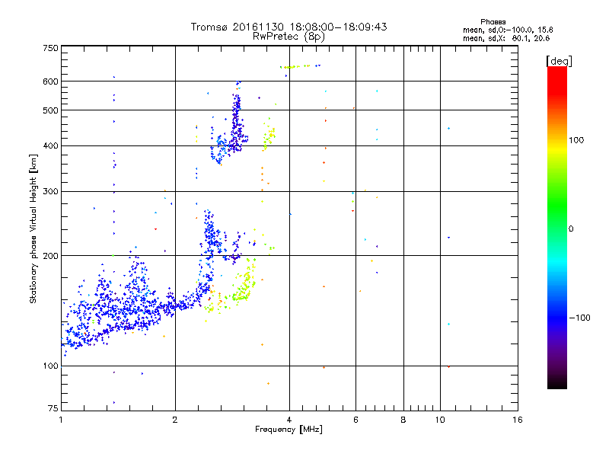Click the RwPretec (8p) subtitle
609x457 pixels.
tap(289, 36)
